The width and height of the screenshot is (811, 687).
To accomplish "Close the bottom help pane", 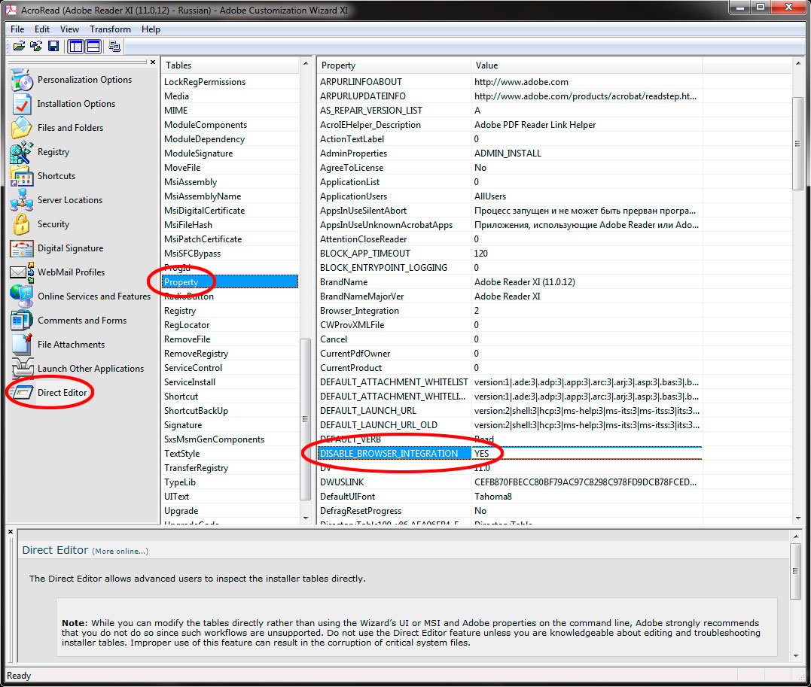I will (11, 531).
